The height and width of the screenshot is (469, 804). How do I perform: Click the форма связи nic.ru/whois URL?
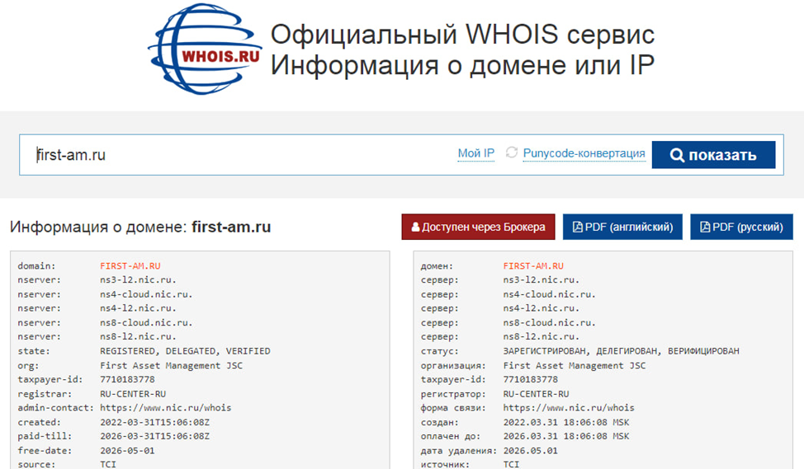coord(568,407)
